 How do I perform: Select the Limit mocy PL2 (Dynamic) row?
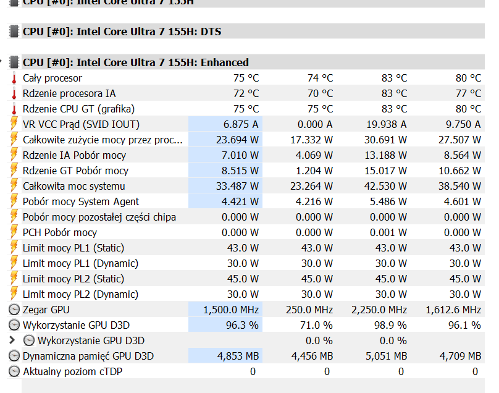pyautogui.click(x=80, y=294)
